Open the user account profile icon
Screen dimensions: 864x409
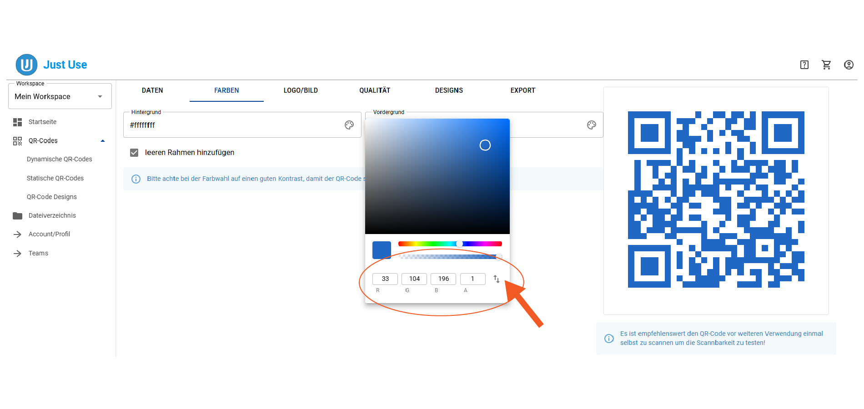pyautogui.click(x=849, y=65)
